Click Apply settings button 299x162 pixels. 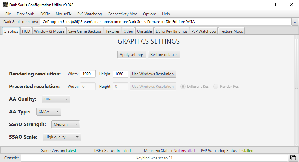131,55
